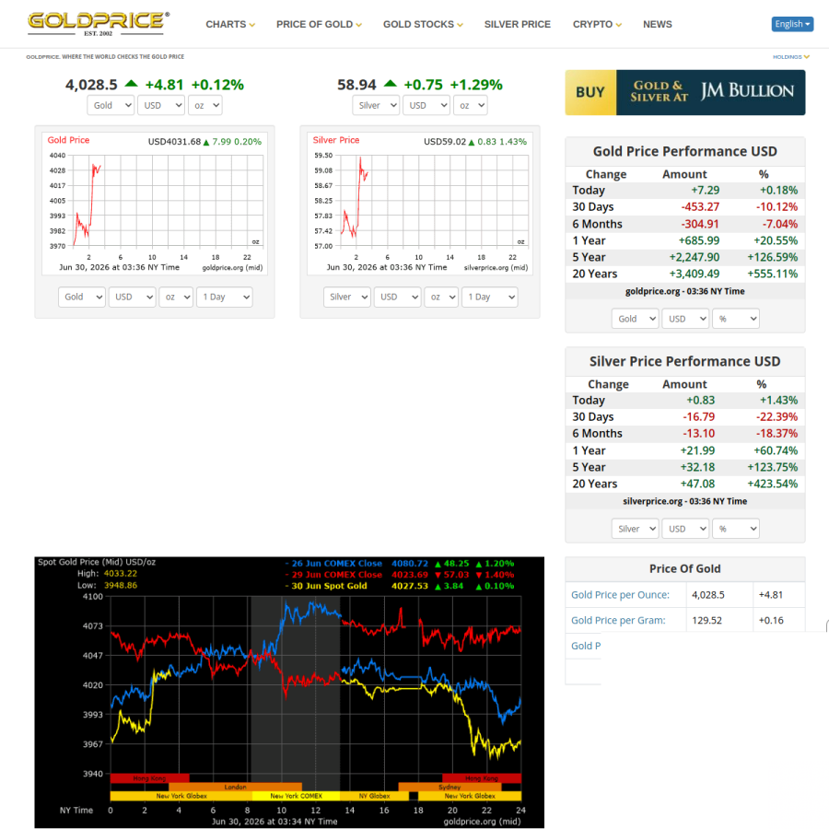
Task: Open the GOLD STOCKS menu
Action: (423, 24)
